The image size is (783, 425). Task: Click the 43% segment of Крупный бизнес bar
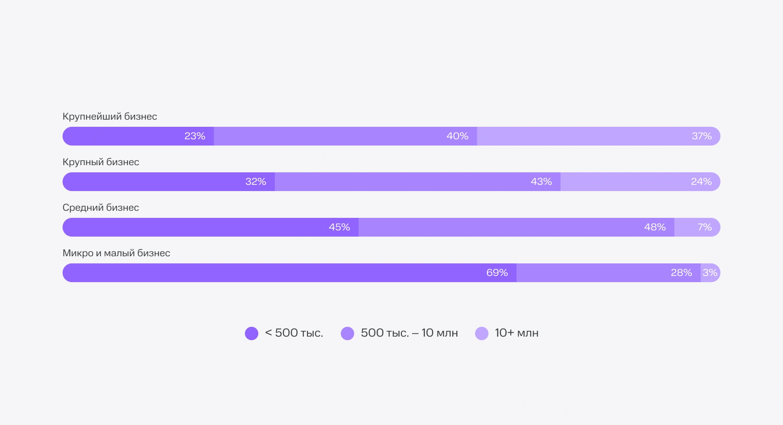click(x=417, y=182)
